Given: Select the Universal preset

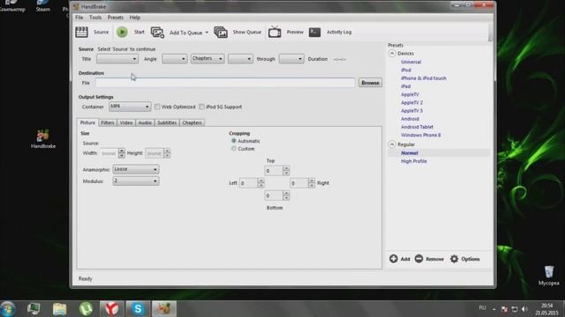Looking at the screenshot, I should point(411,62).
